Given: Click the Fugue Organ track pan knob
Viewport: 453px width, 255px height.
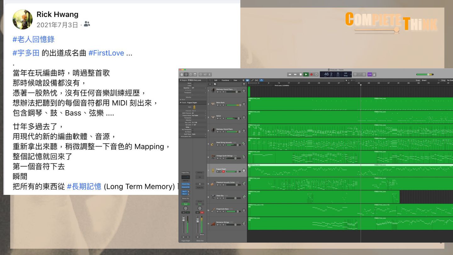Looking at the screenshot, I should (244, 170).
